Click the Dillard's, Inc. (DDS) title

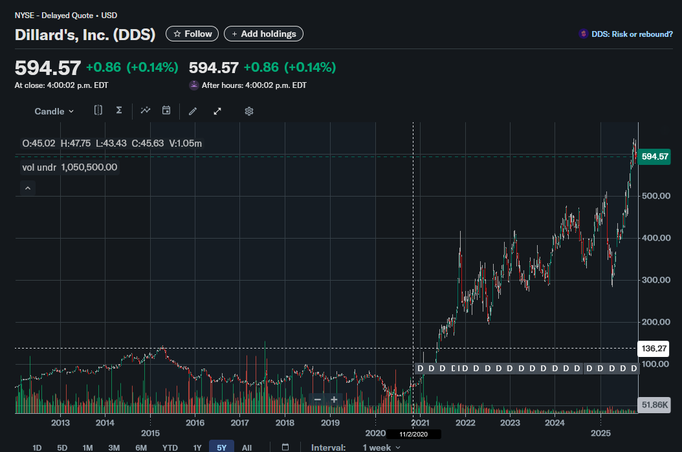[x=85, y=35]
